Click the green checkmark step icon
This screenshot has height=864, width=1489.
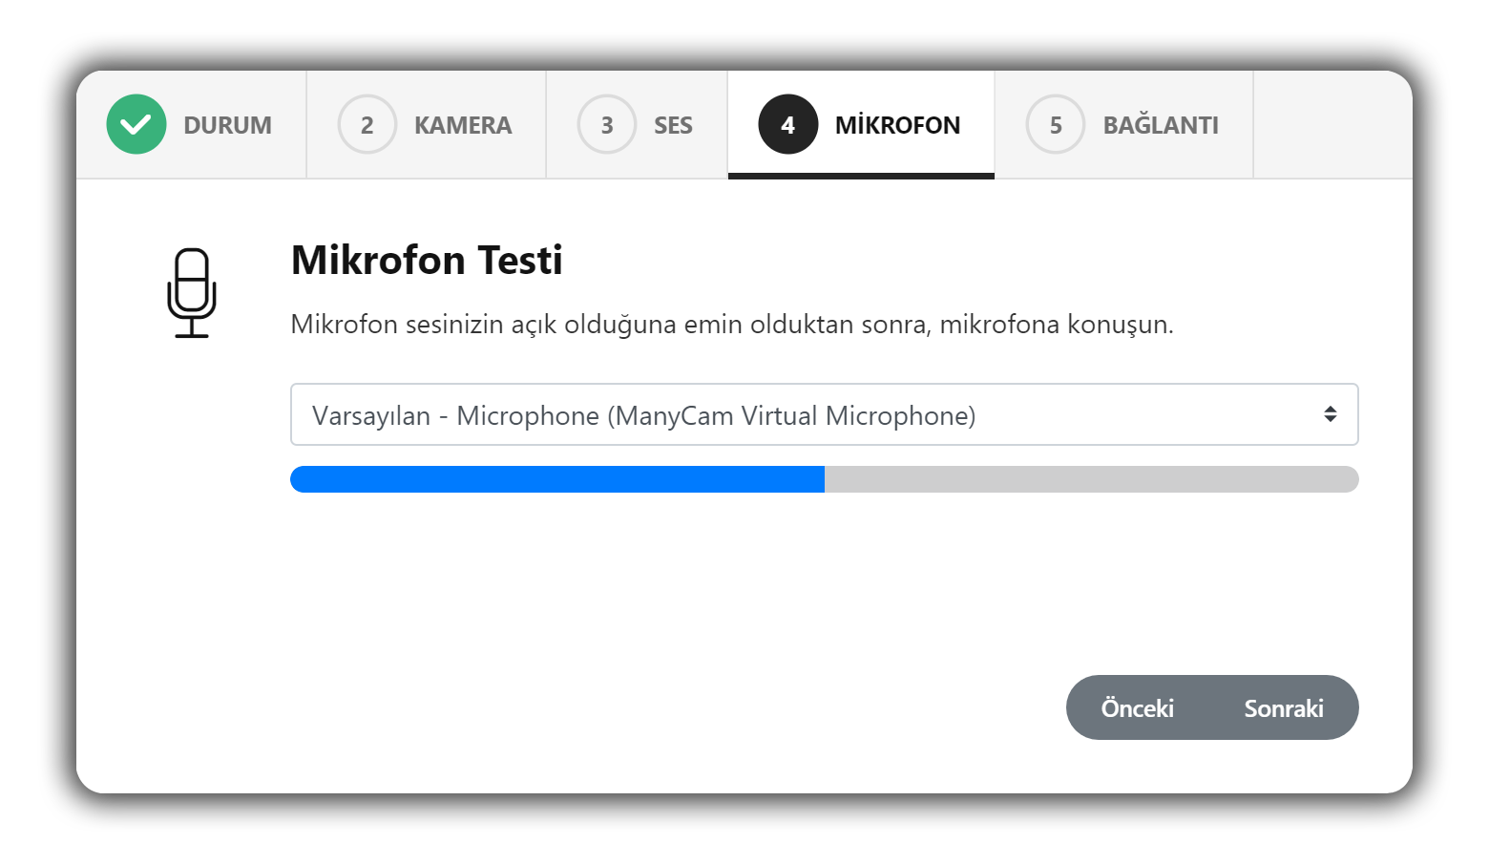[x=136, y=124]
